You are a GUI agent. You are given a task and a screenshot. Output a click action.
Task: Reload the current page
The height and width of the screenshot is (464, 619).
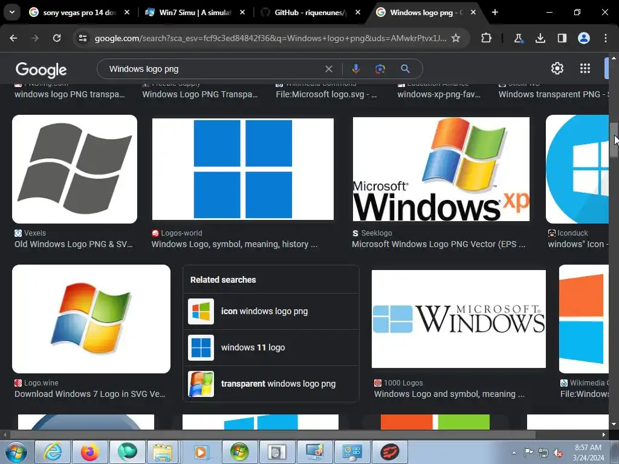click(x=57, y=38)
